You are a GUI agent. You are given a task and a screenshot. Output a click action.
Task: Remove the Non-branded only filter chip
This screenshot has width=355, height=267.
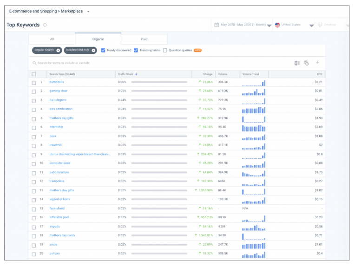click(x=93, y=51)
